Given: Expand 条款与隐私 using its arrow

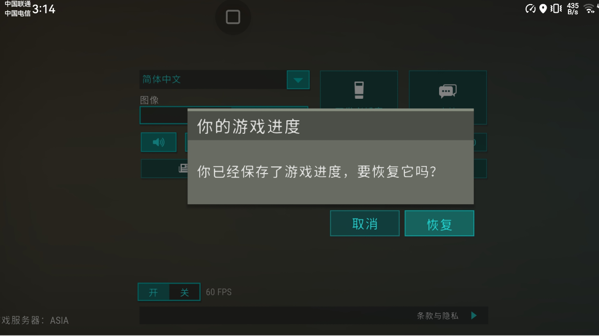Looking at the screenshot, I should click(x=474, y=316).
